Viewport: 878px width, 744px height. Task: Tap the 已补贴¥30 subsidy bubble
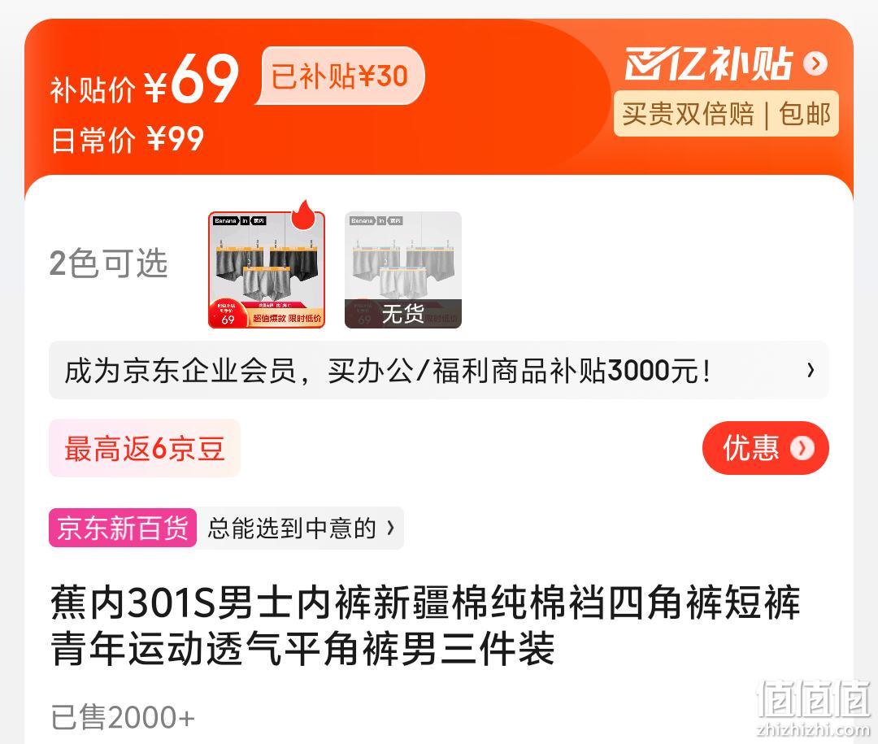tap(340, 76)
